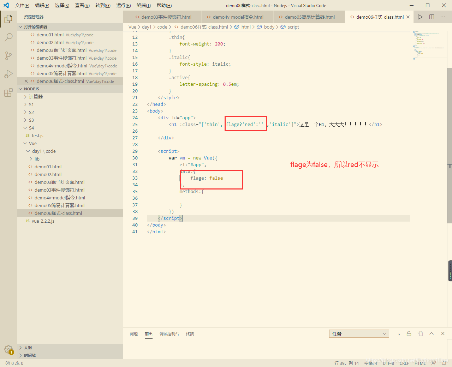Open the 转到(G) menu
Image resolution: width=452 pixels, height=367 pixels.
103,5
